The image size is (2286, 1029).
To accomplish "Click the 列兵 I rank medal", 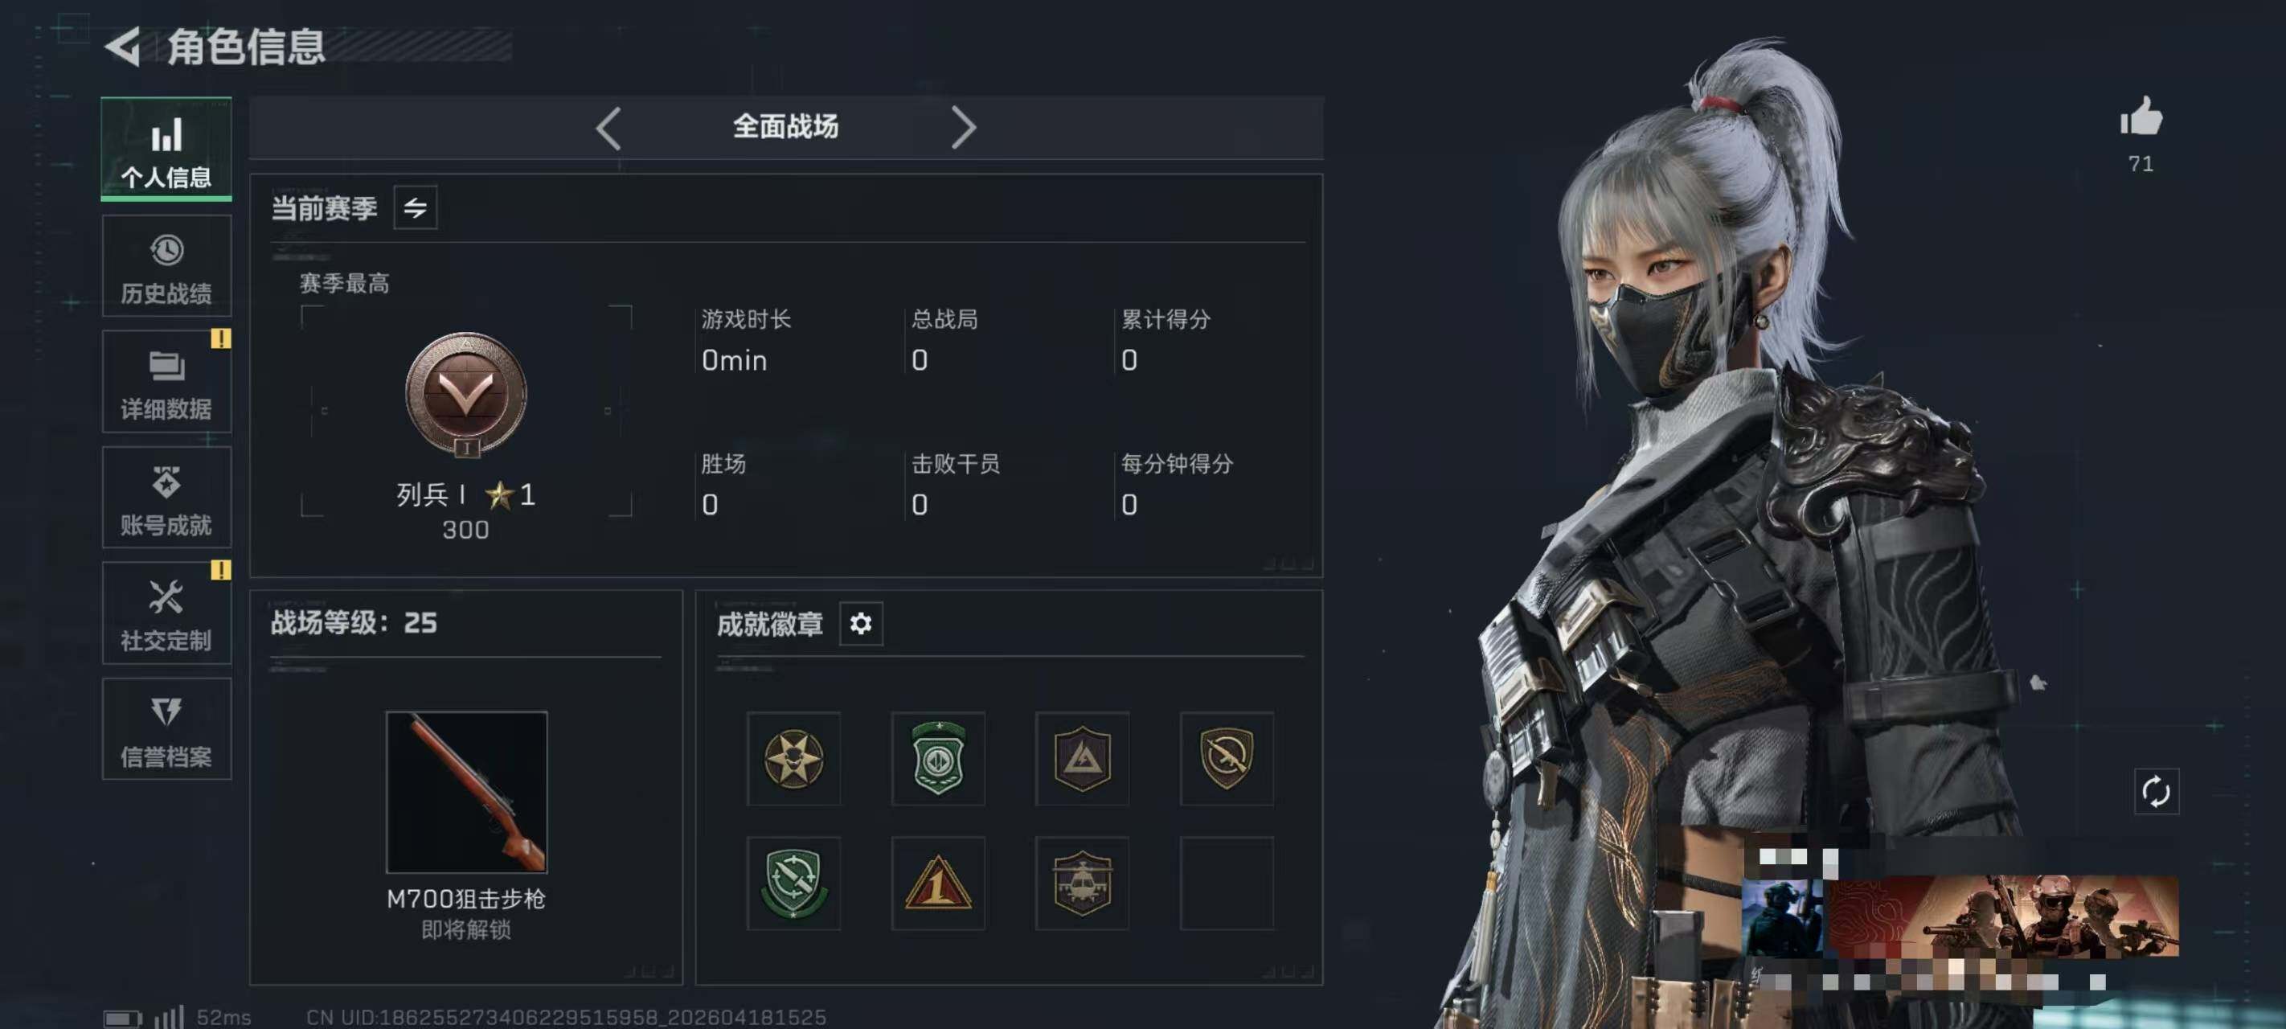I will click(x=467, y=395).
